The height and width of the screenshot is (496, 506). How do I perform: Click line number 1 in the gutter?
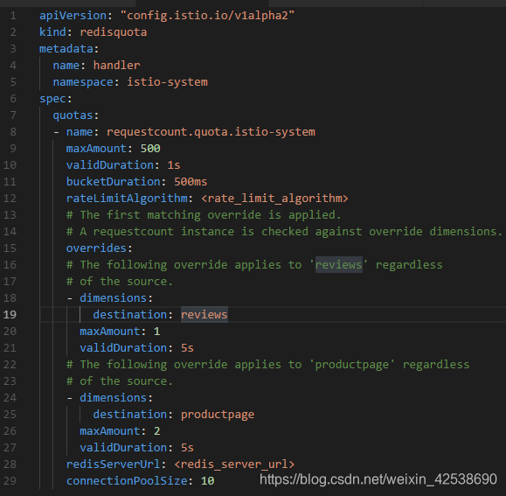coord(13,16)
